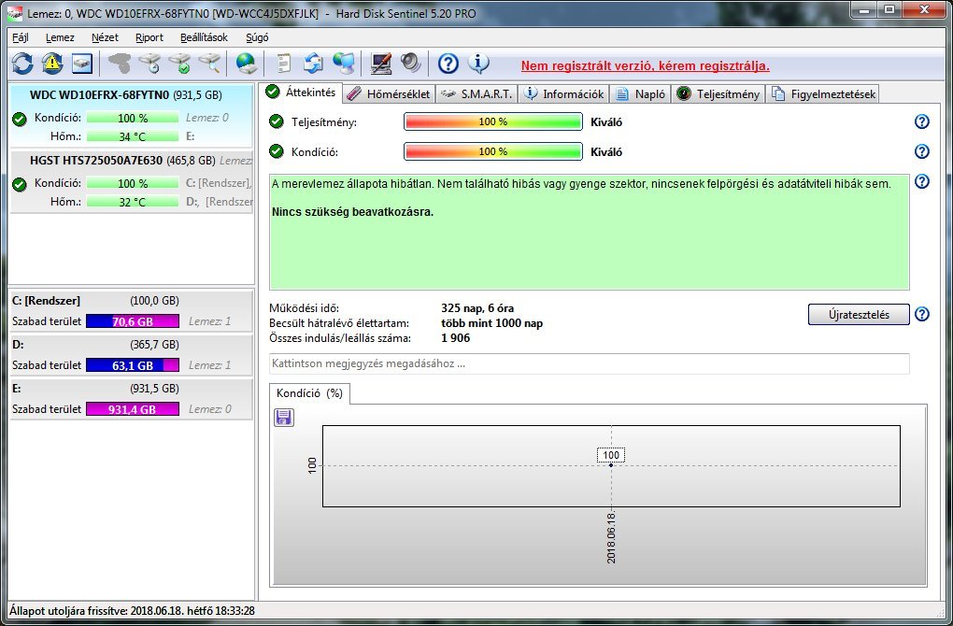The image size is (953, 626).
Task: Click the refresh icon with yellow warning triangle
Action: [52, 64]
